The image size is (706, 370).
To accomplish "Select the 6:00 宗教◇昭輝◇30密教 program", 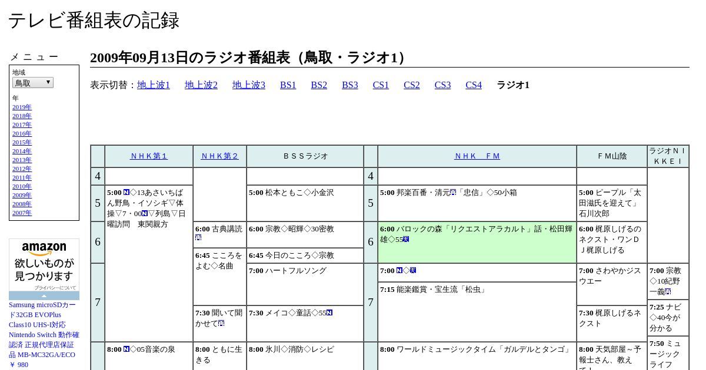I will (305, 235).
